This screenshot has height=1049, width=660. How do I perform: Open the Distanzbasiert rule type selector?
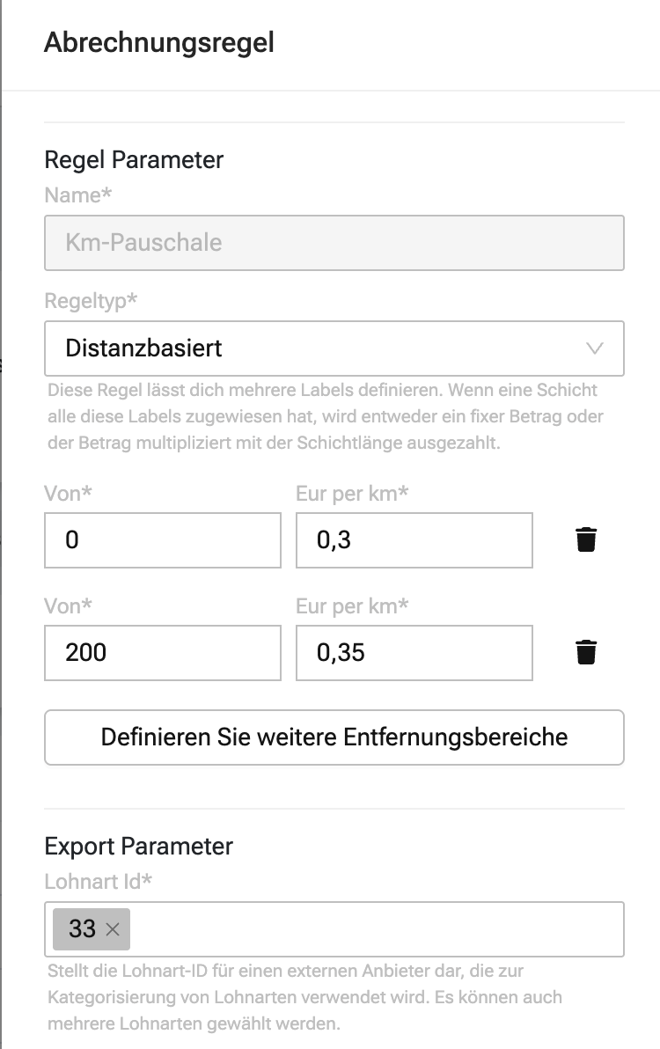point(334,348)
